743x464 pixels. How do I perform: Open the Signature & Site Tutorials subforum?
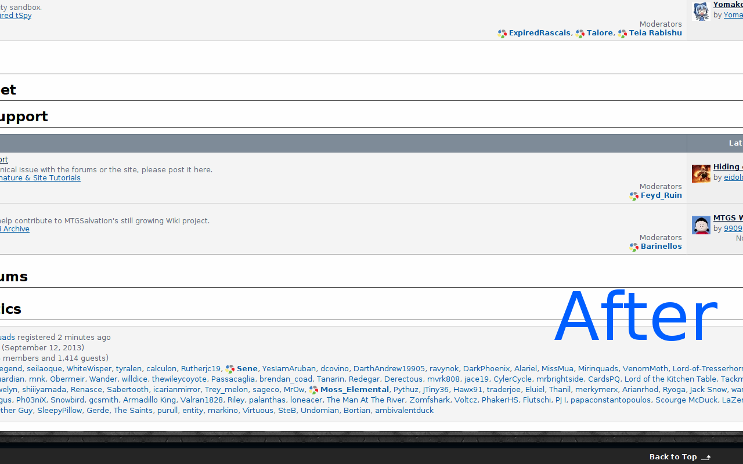[40, 178]
